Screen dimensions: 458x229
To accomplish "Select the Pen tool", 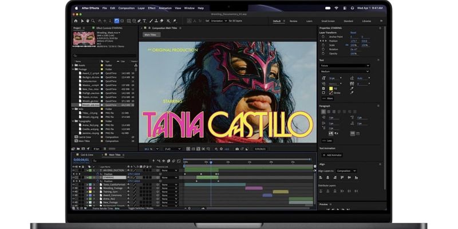I will 139,21.
